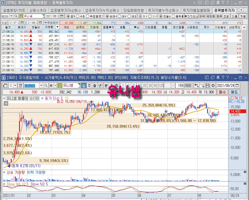
Task: Toggle left panel icon in chart toolbar
Action: pyautogui.click(x=5, y=86)
